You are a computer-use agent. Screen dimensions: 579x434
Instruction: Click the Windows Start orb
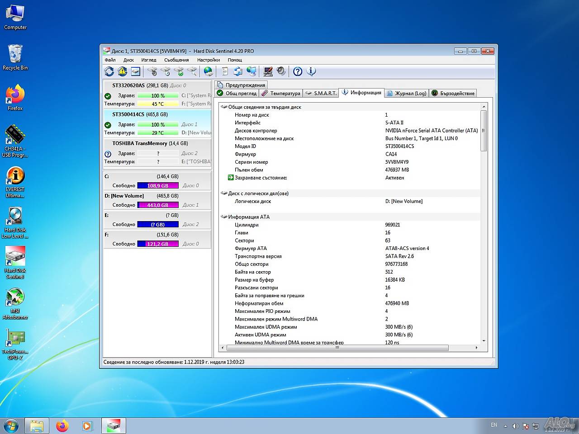[x=11, y=425]
